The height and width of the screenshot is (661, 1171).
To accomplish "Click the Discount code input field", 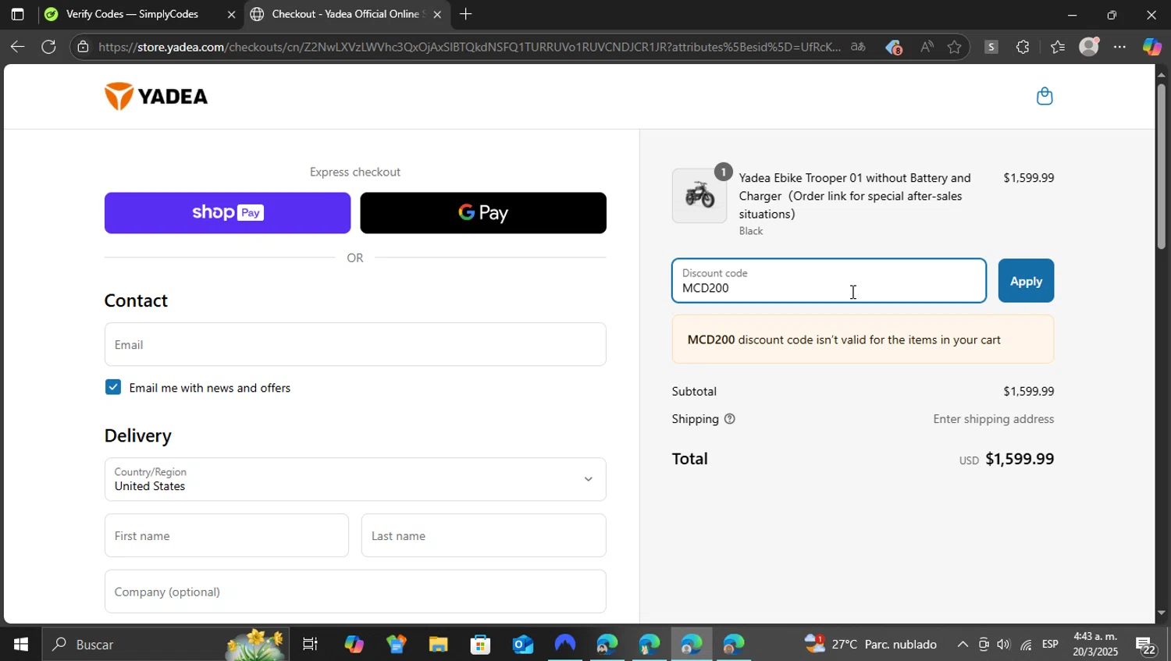I will [829, 281].
